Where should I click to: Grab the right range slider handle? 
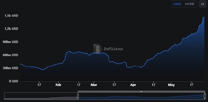(205, 96)
